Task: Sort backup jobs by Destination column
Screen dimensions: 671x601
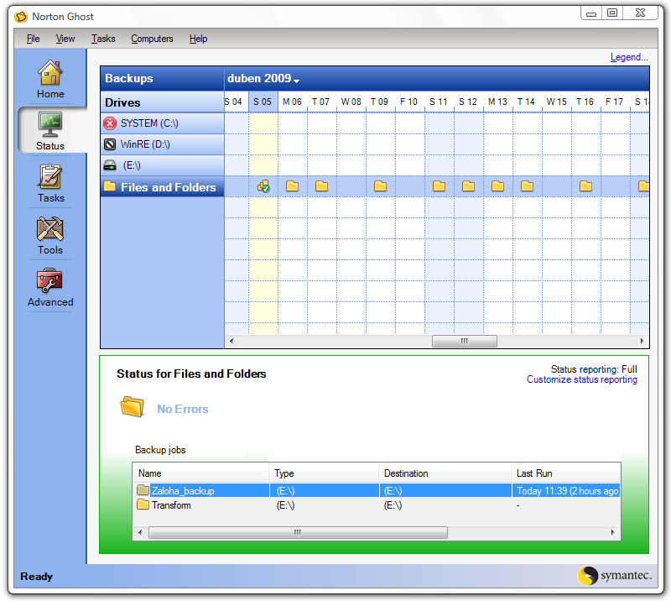Action: tap(445, 473)
